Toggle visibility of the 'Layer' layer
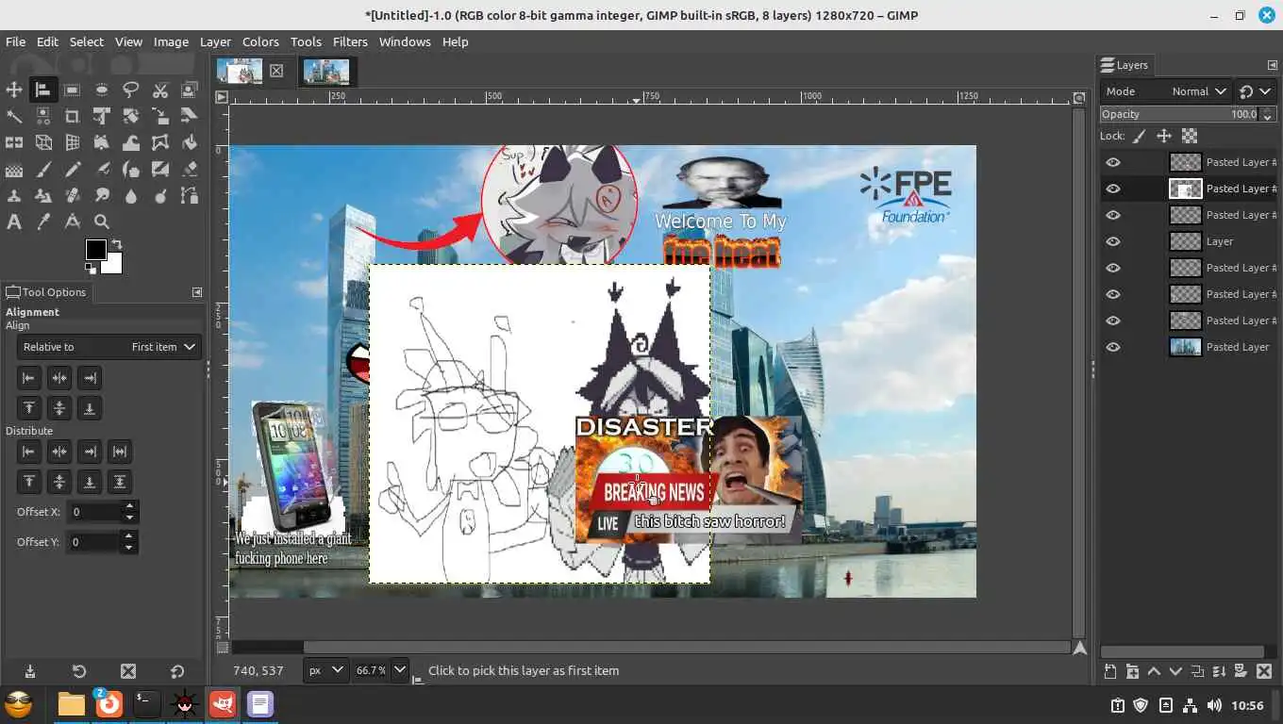The width and height of the screenshot is (1283, 724). tap(1113, 241)
